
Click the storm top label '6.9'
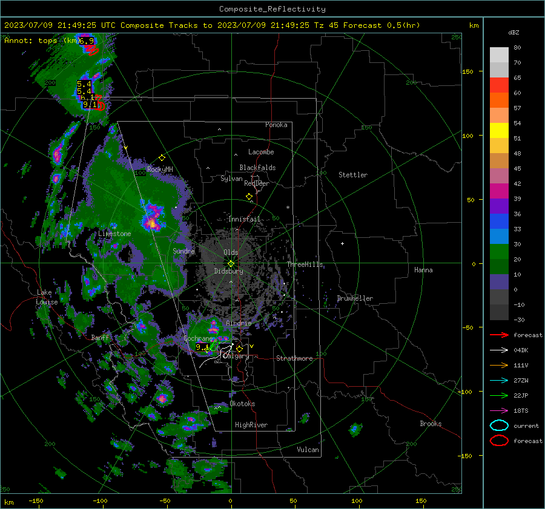pos(87,41)
